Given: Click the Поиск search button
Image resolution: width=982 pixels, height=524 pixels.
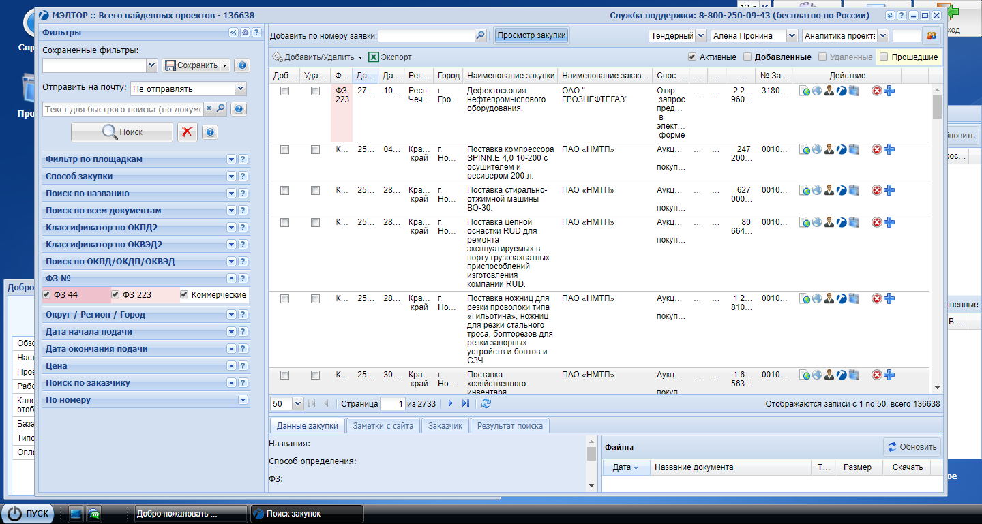Looking at the screenshot, I should [122, 133].
